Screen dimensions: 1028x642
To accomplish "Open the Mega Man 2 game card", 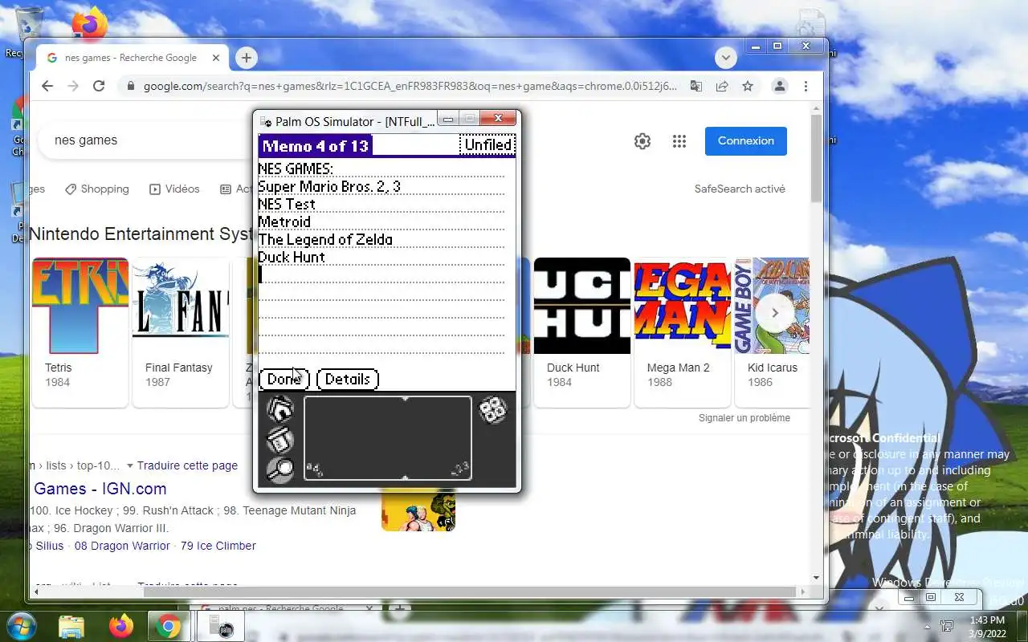I will click(683, 331).
